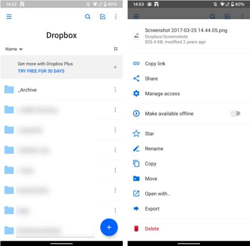Switch to grid view icon
The image size is (250, 246).
[116, 49]
